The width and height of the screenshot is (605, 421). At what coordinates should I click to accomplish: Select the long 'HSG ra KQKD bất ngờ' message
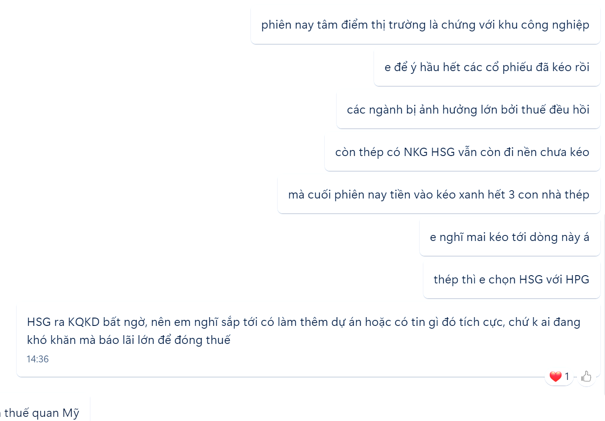click(x=308, y=340)
